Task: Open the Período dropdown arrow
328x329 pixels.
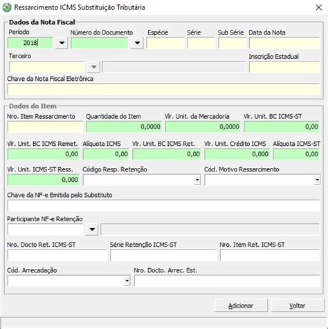Action: [x=62, y=43]
